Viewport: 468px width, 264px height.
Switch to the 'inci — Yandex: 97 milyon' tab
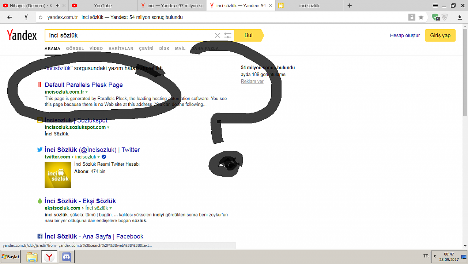172,5
